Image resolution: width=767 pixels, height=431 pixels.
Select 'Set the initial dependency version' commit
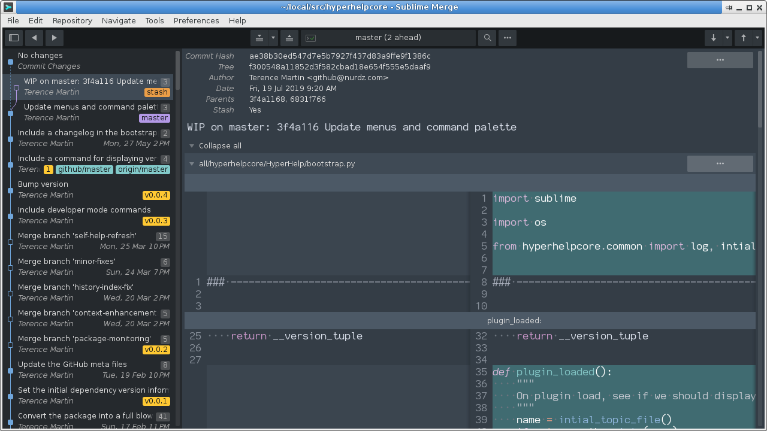click(89, 396)
